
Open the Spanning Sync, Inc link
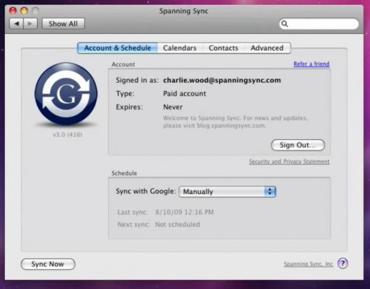(308, 264)
